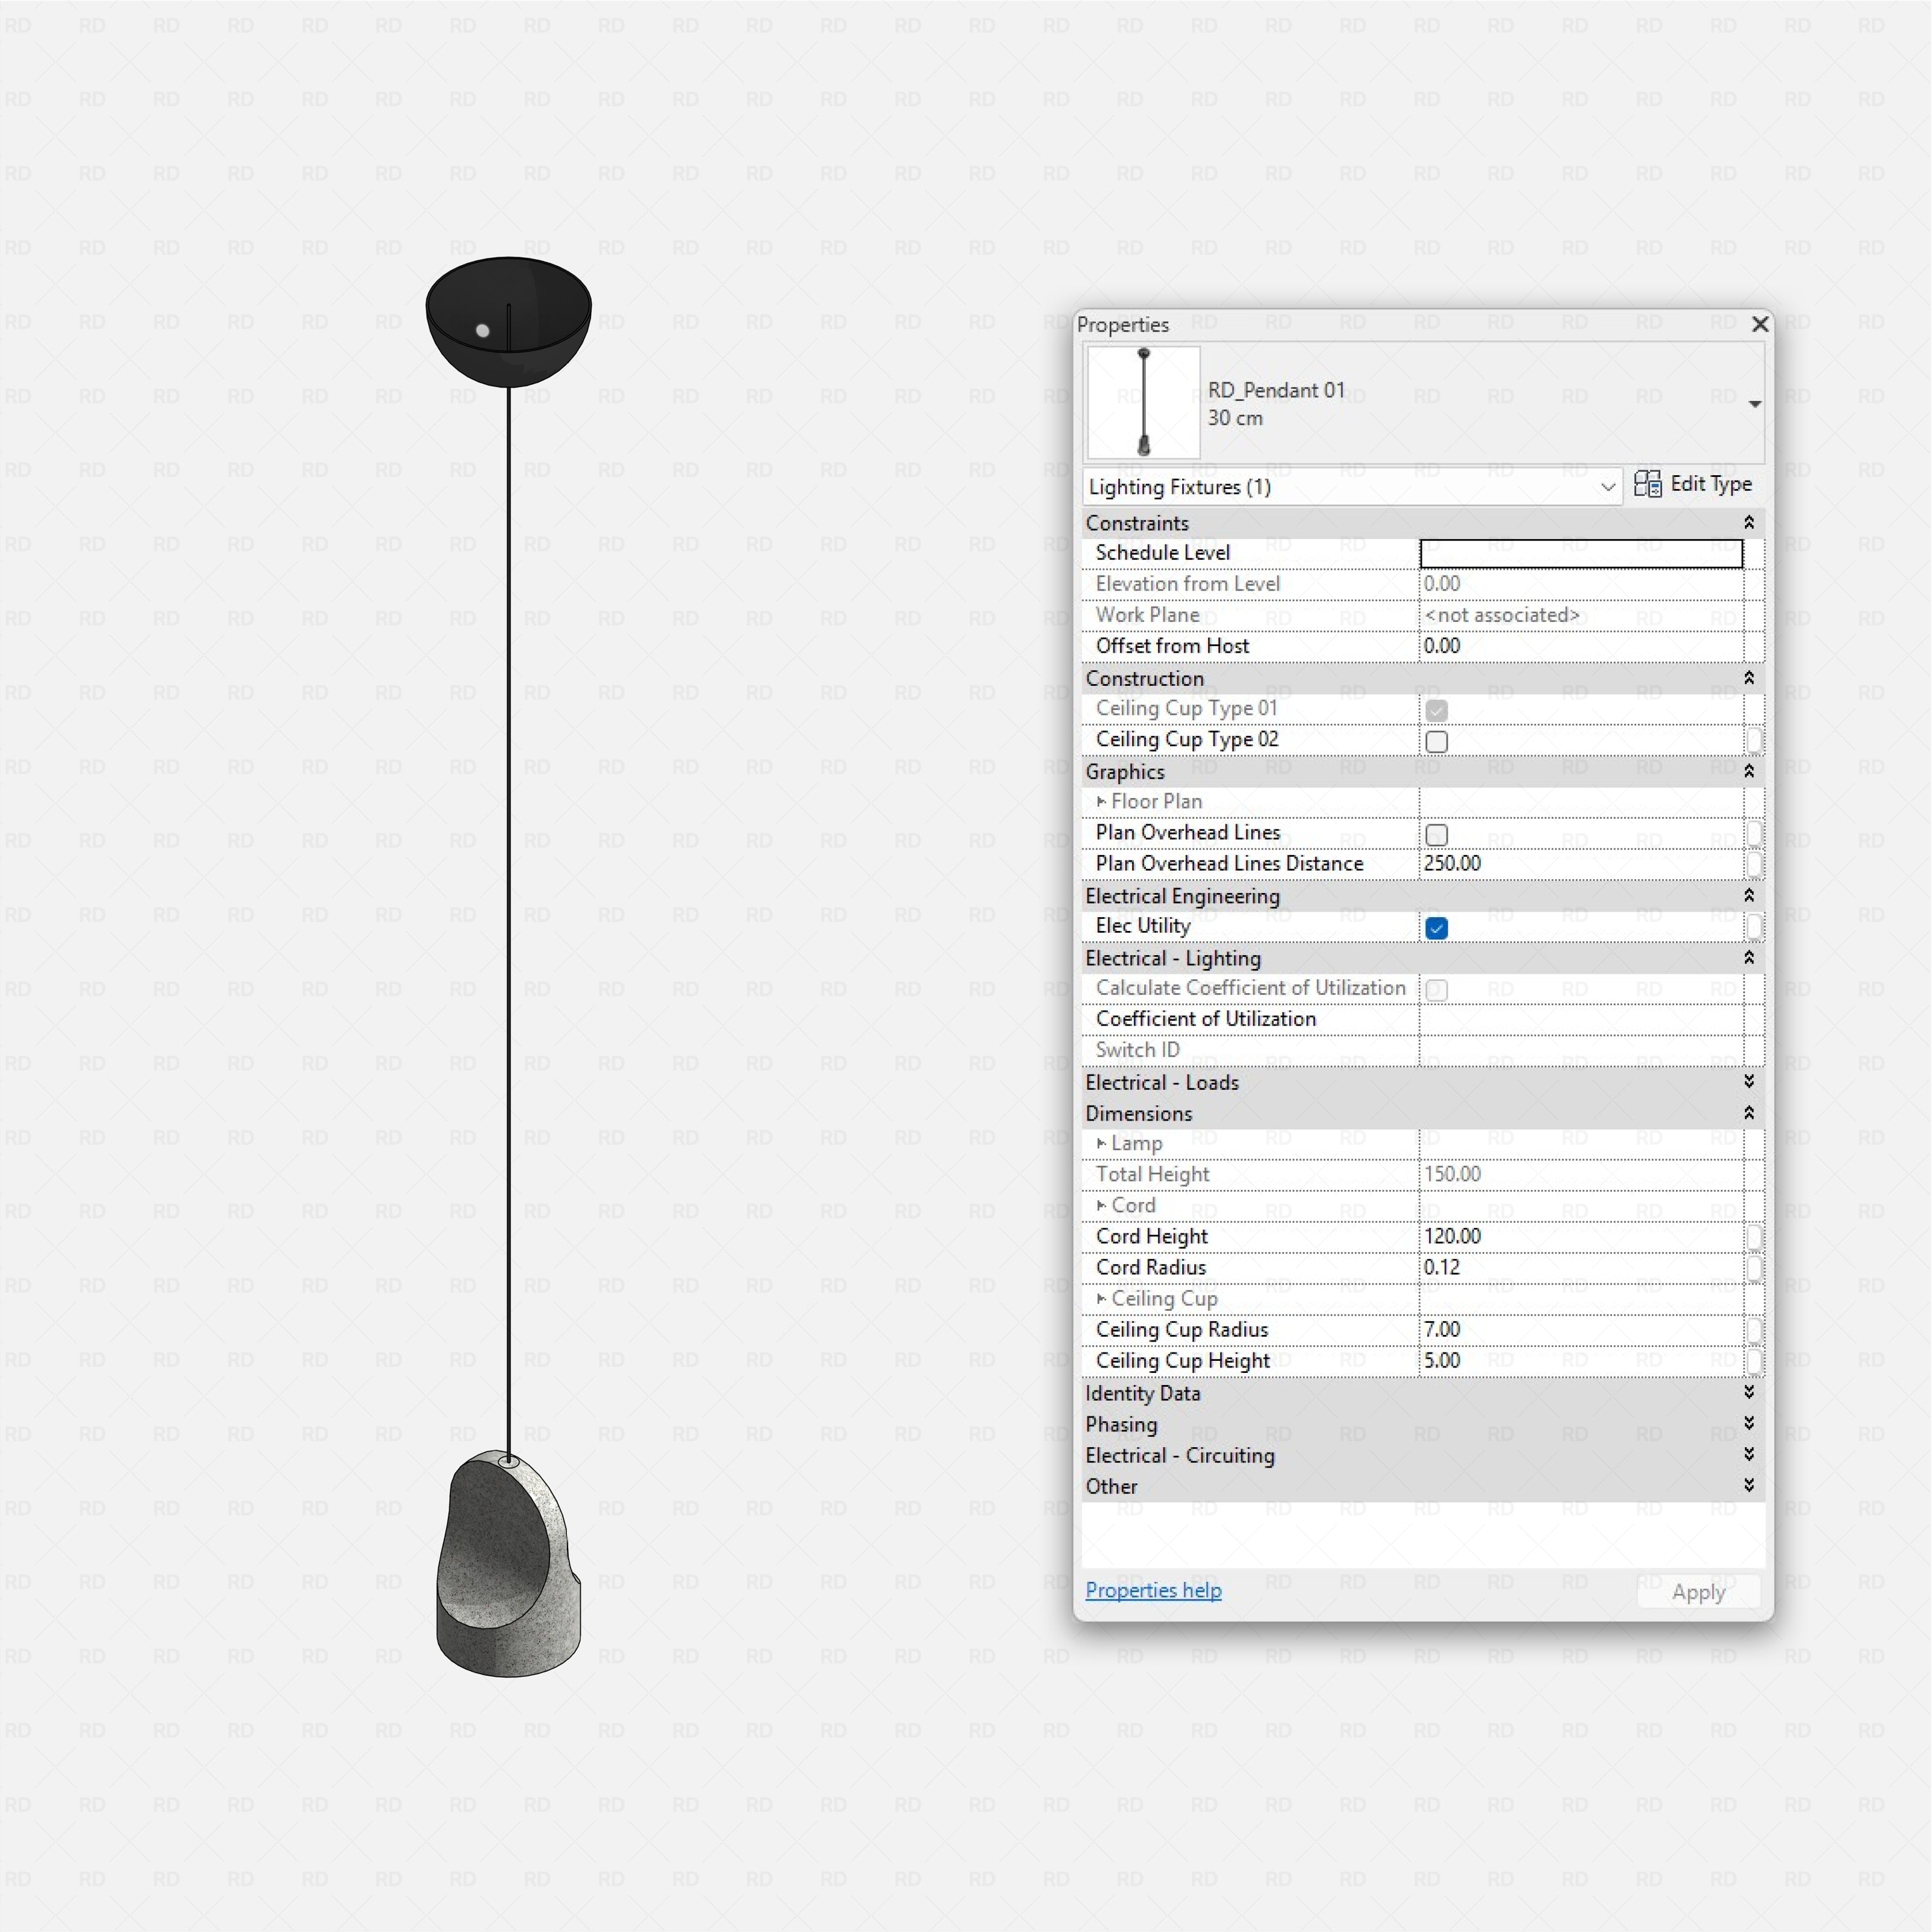The width and height of the screenshot is (1932, 1932).
Task: Collapse the Graphics section
Action: point(1748,771)
